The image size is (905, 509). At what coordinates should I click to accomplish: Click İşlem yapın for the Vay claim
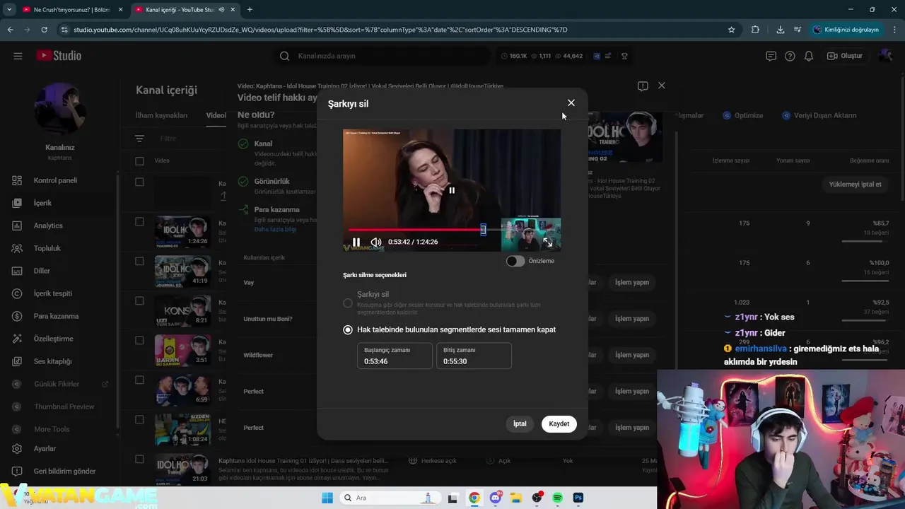(632, 282)
